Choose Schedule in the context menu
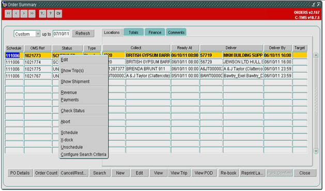This screenshot has width=325, height=191. [84, 133]
